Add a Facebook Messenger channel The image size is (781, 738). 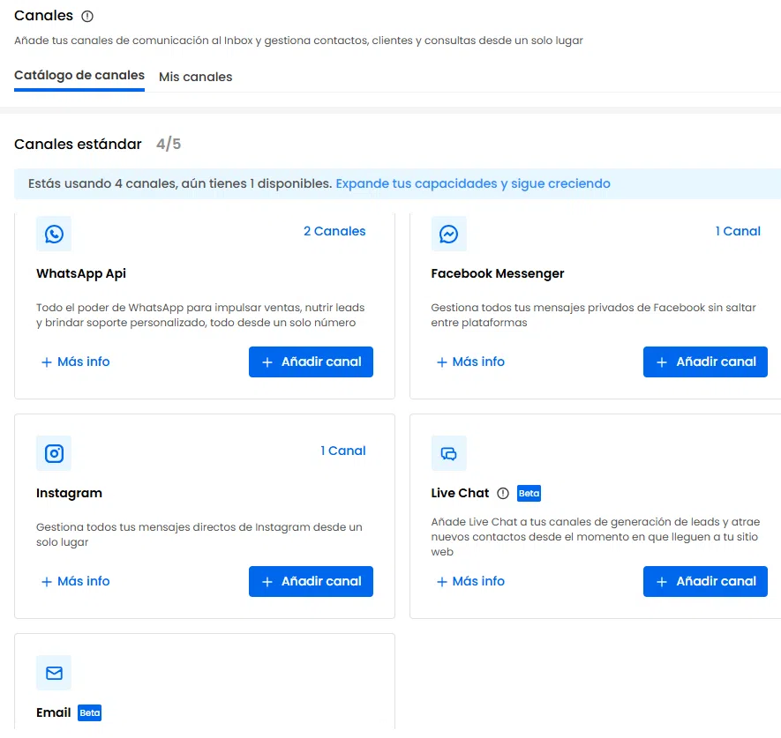[705, 362]
